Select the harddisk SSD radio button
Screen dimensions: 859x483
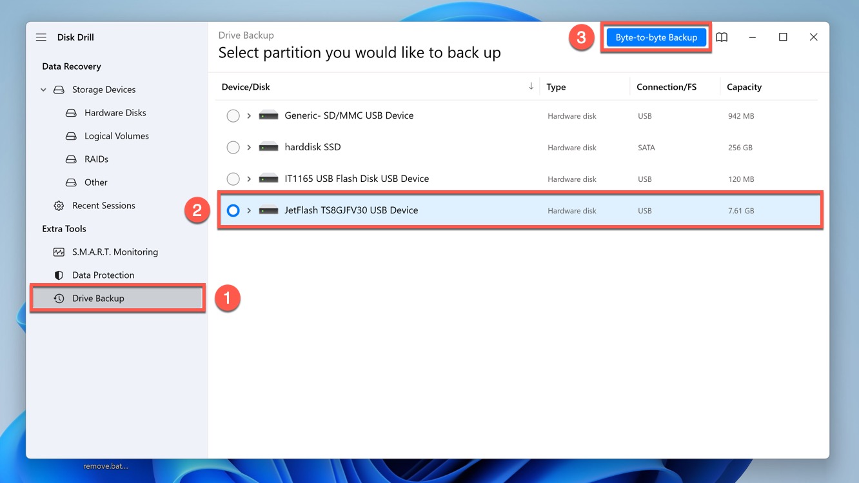233,147
